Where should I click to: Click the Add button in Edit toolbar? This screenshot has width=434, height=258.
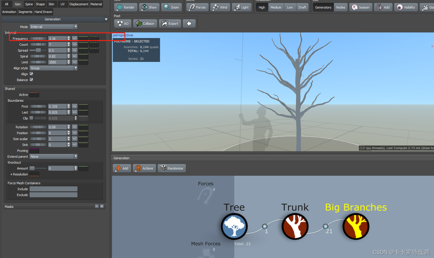pos(383,7)
